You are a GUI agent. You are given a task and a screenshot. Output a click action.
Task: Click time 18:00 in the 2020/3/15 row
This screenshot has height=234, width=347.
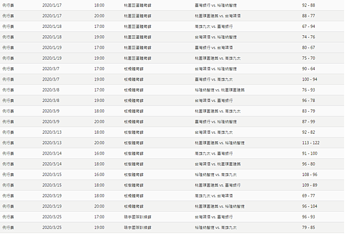[99, 185]
